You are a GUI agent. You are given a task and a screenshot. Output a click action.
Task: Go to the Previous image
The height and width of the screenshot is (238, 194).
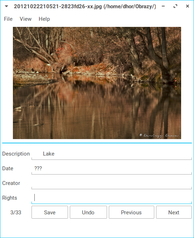(x=132, y=212)
